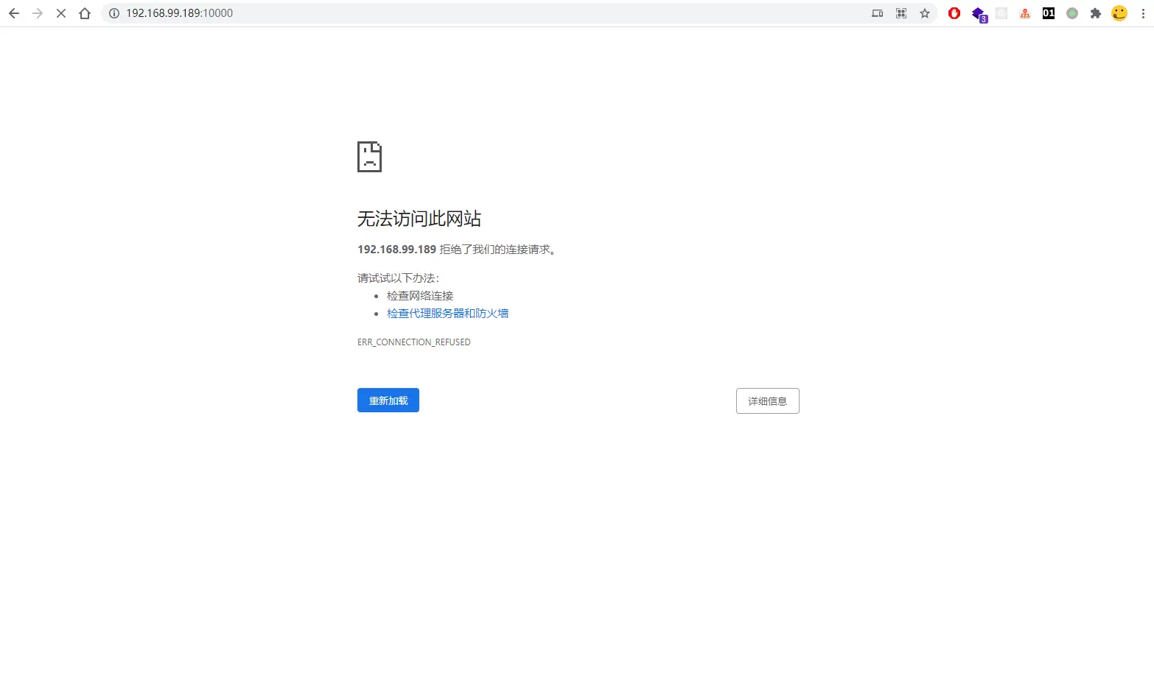Open the yellow smiley profile avatar
The height and width of the screenshot is (681, 1154).
1119,13
